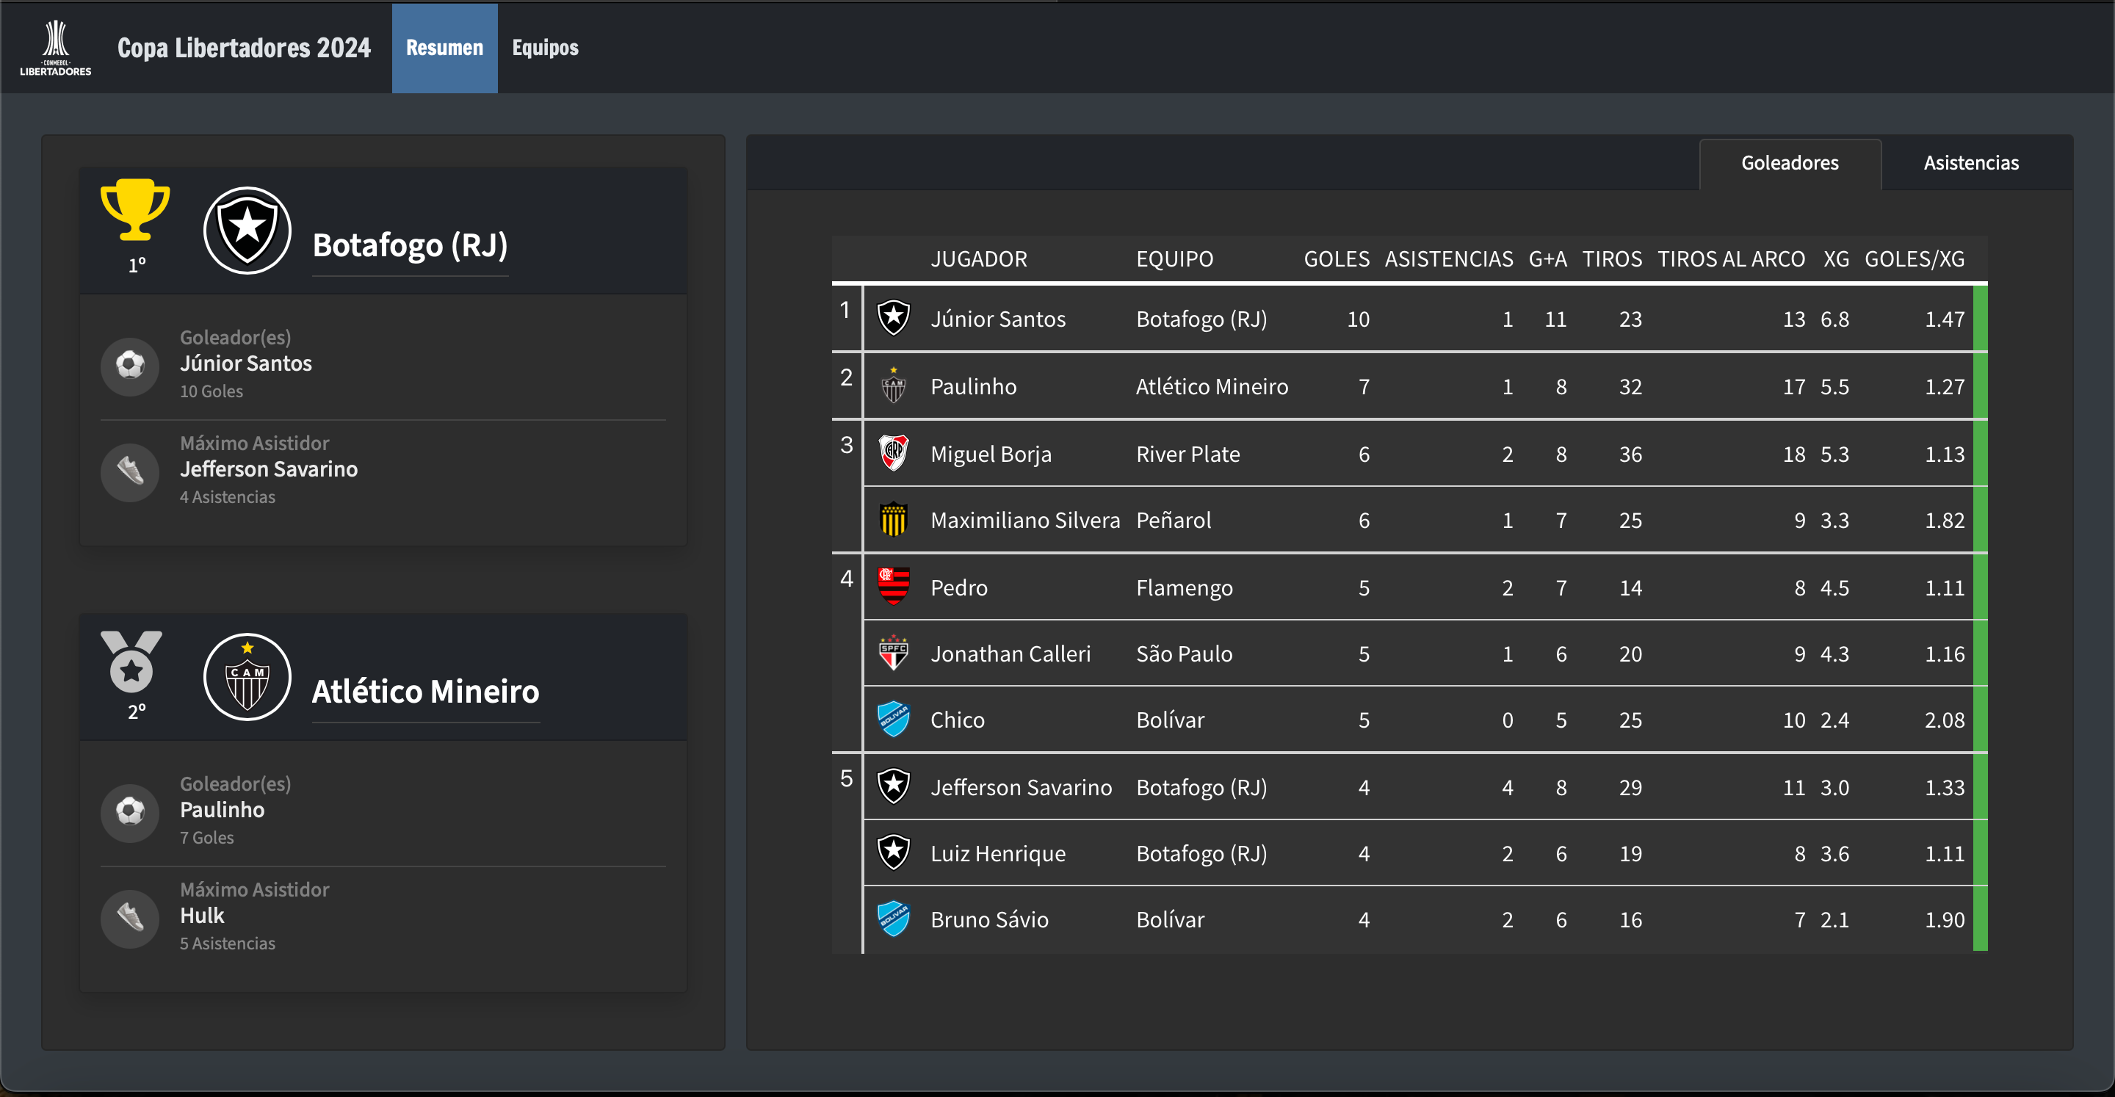Viewport: 2115px width, 1097px height.
Task: Click Atlético Mineiro crest in Paulinho table row
Action: click(x=893, y=386)
